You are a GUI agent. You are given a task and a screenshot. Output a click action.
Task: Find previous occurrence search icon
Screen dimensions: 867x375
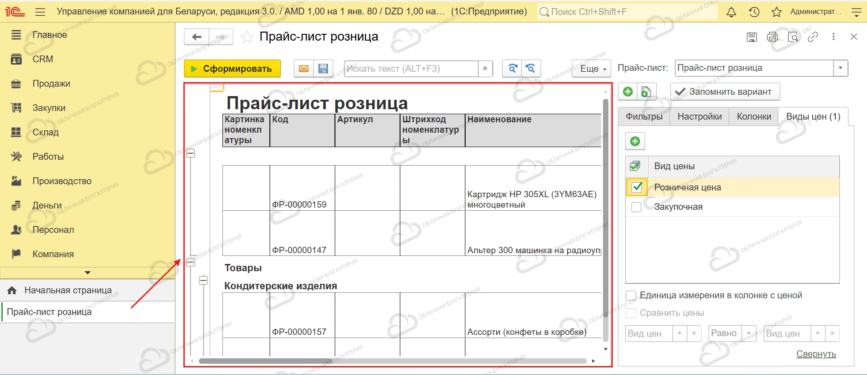[531, 69]
